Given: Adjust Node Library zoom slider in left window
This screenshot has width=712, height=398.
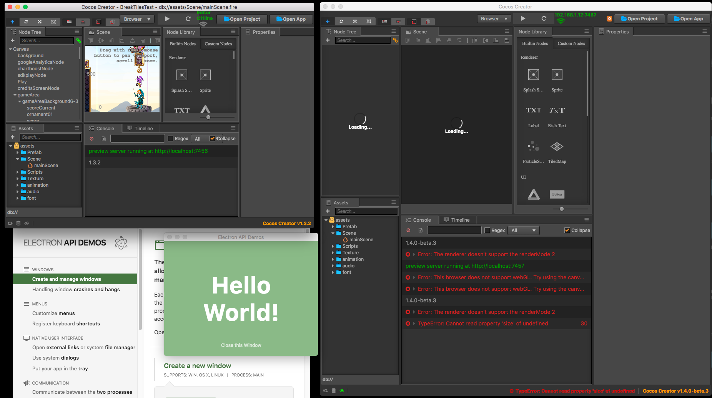Looking at the screenshot, I should 208,117.
